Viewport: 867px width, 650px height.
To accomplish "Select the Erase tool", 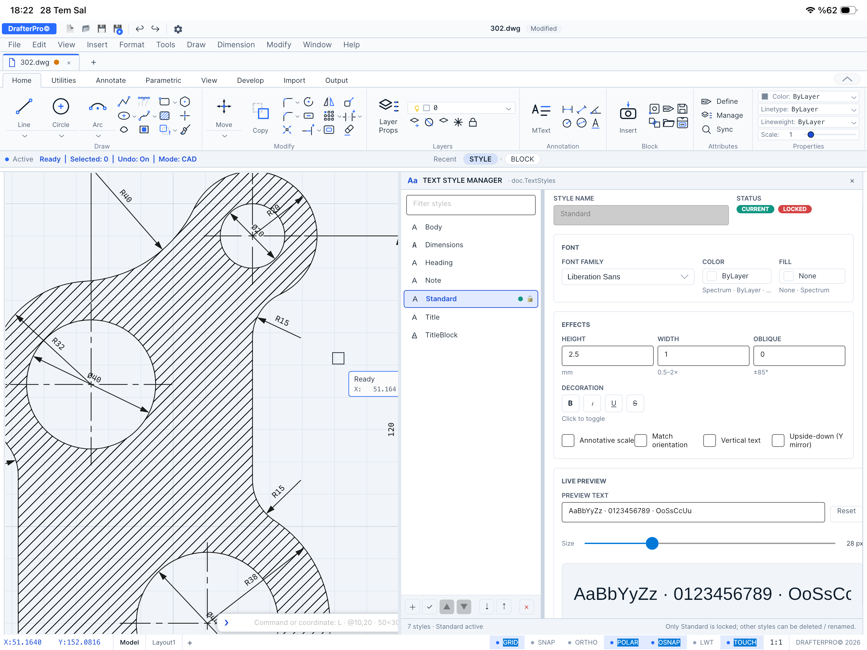I will pyautogui.click(x=349, y=129).
